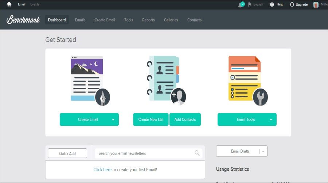Expand the Email Tools dropdown arrow
328x183 pixels.
pos(271,120)
